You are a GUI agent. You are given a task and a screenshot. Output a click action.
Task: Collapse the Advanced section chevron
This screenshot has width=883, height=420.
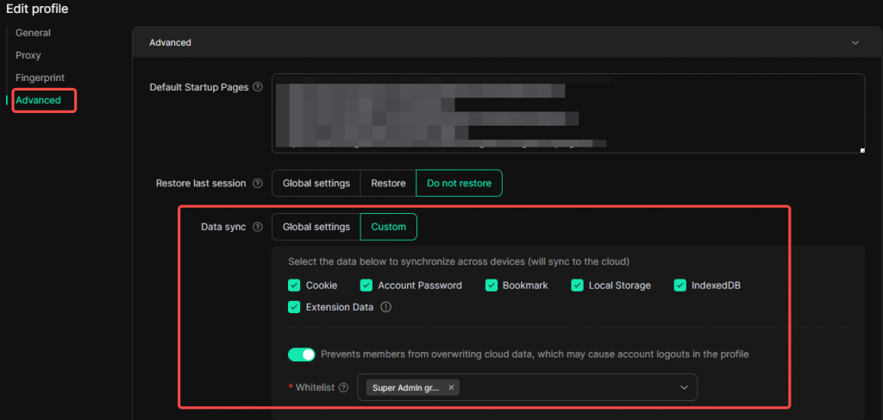(x=855, y=42)
